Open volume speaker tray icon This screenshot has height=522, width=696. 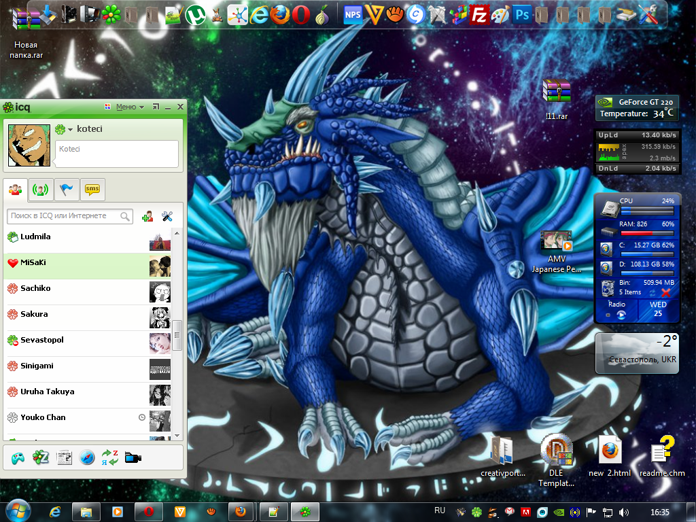624,512
